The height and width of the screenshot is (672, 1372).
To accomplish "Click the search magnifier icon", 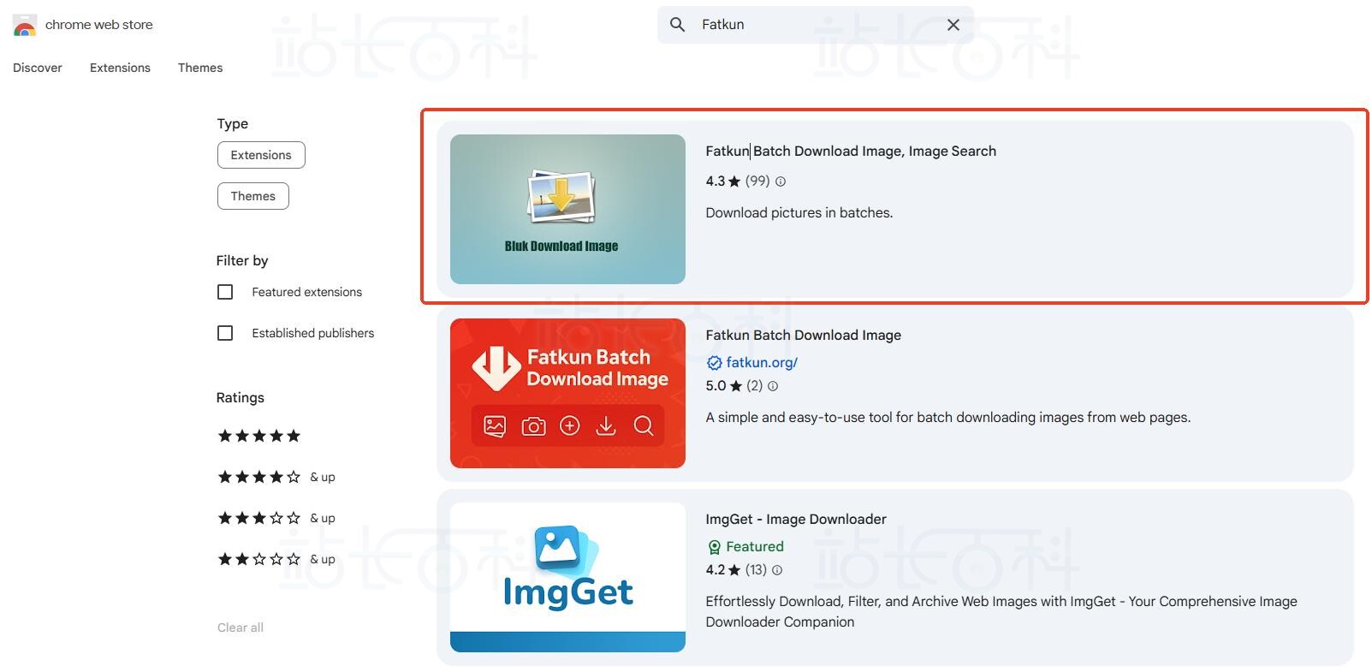I will [x=677, y=25].
